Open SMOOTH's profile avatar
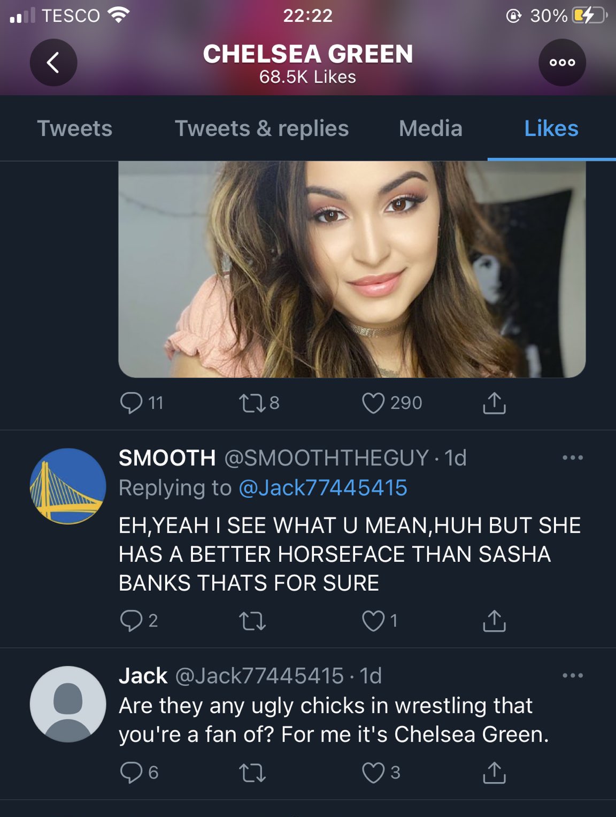The width and height of the screenshot is (616, 817). 68,486
